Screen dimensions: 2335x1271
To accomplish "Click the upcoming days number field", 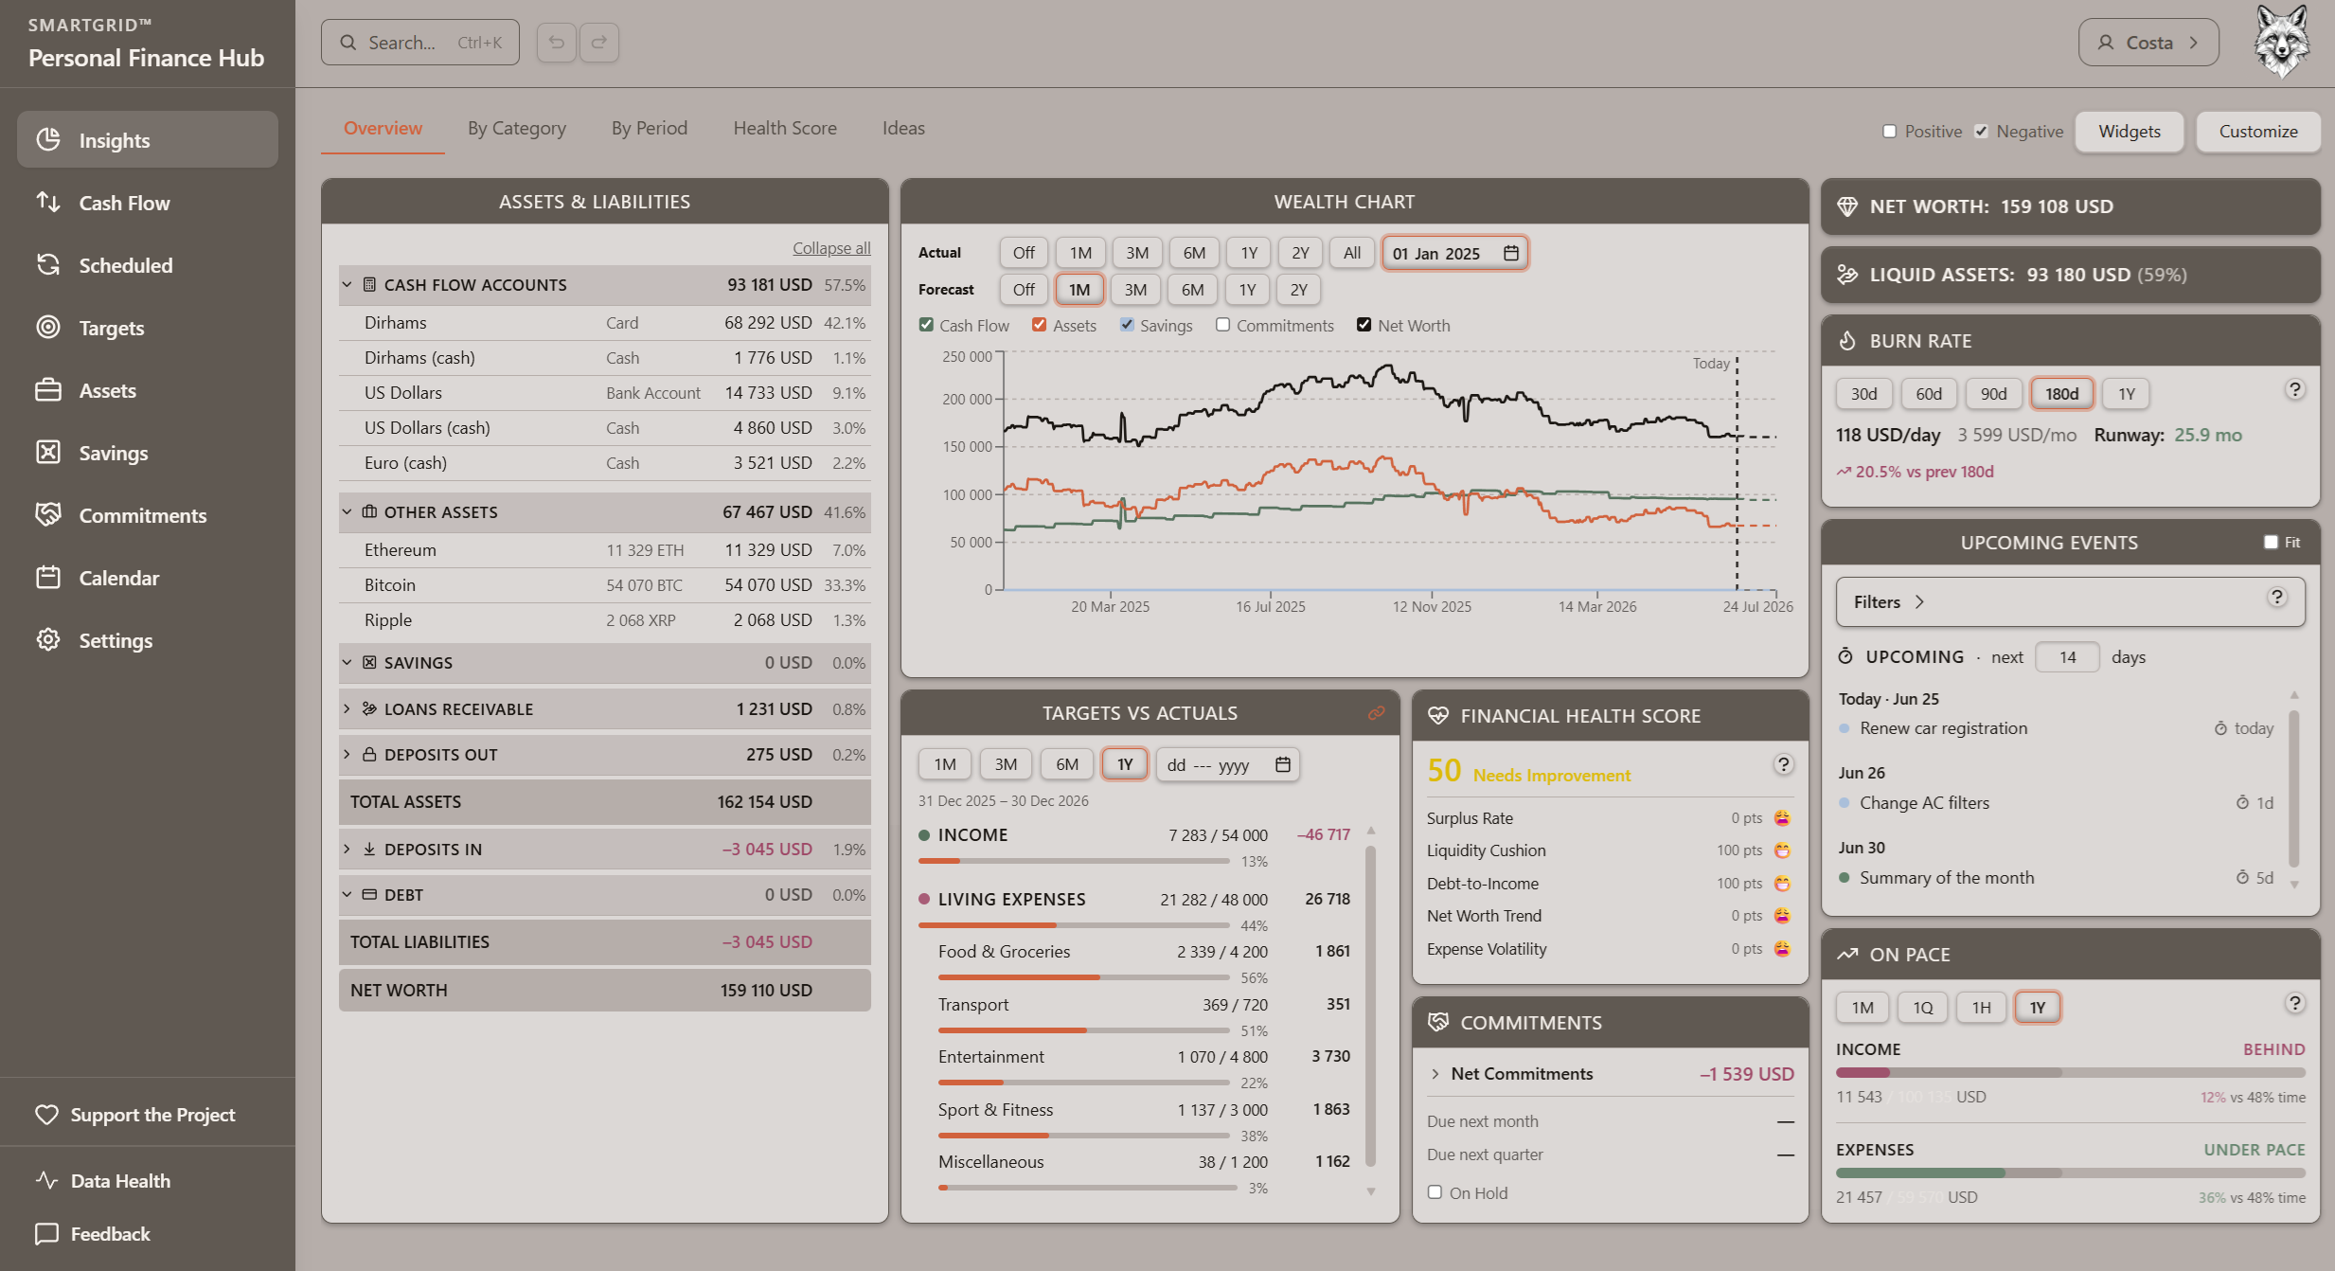I will pos(2067,657).
